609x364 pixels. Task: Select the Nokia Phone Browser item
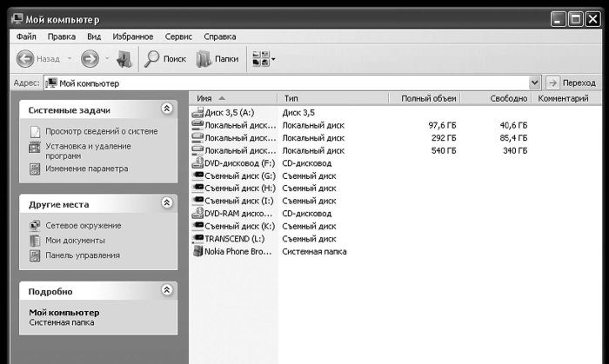point(234,251)
